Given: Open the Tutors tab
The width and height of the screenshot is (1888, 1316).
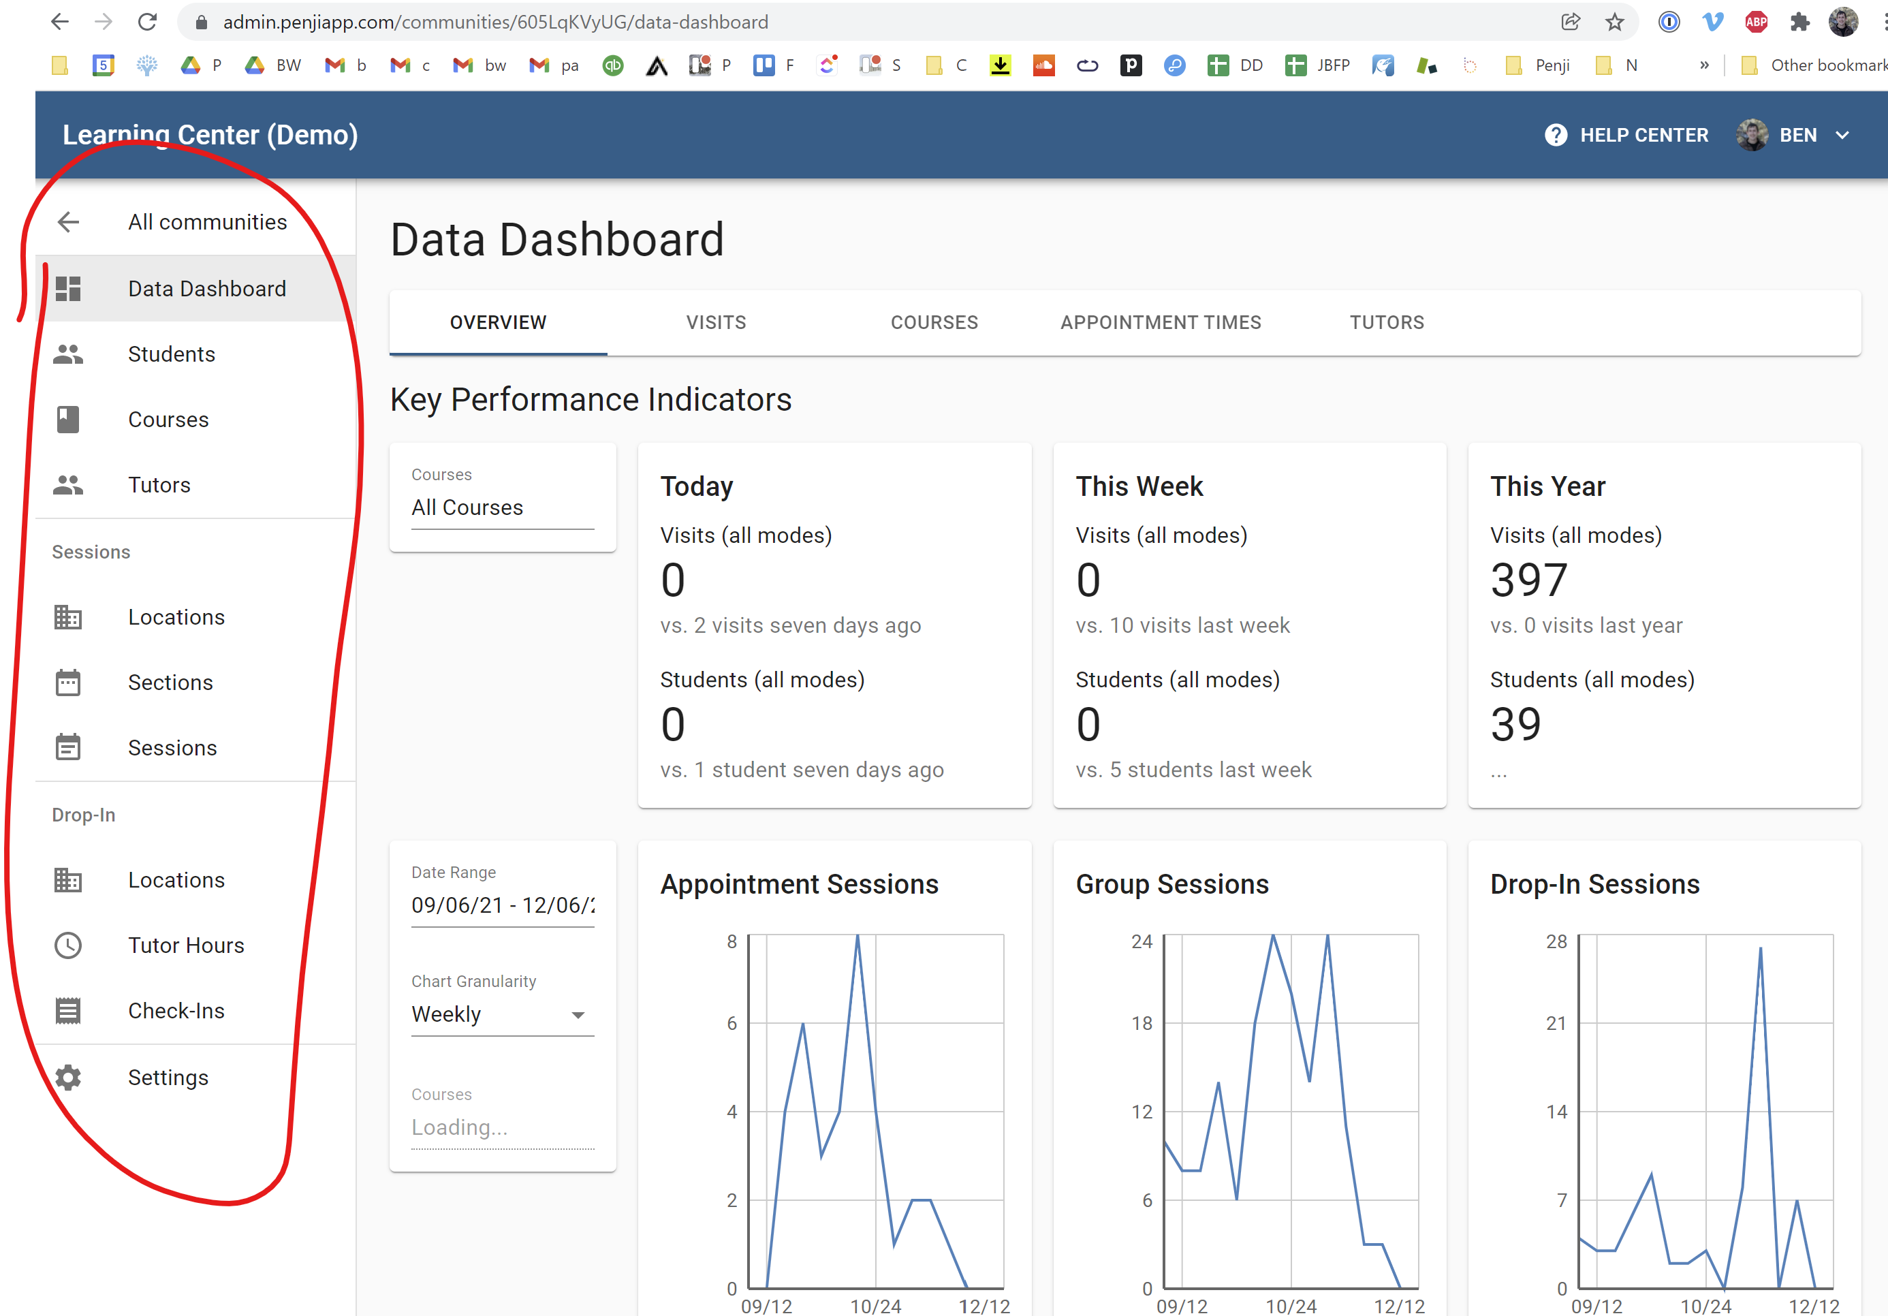Looking at the screenshot, I should point(1387,322).
